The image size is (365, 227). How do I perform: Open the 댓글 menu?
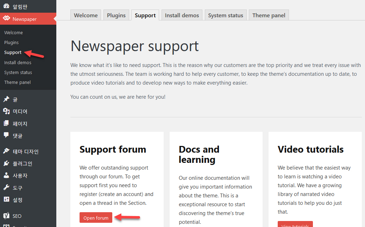pyautogui.click(x=18, y=136)
